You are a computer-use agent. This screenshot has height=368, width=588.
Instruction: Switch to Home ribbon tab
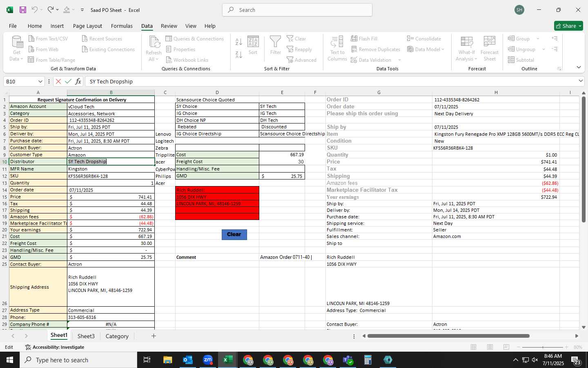35,26
